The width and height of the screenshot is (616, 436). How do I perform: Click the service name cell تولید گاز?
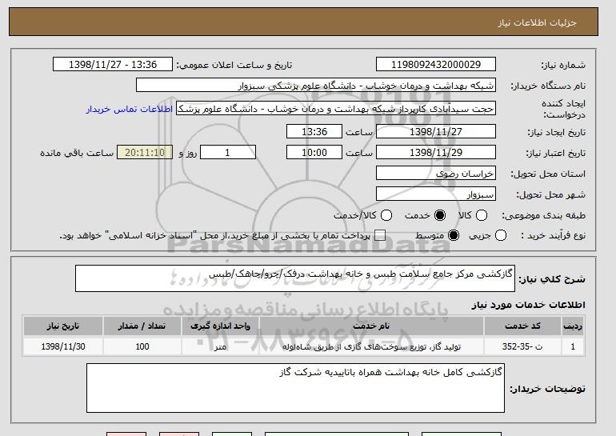pos(371,346)
